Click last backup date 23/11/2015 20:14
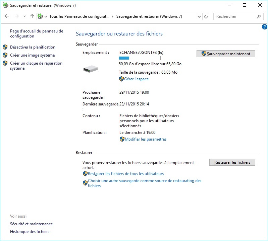This screenshot has width=268, height=241. click(134, 104)
